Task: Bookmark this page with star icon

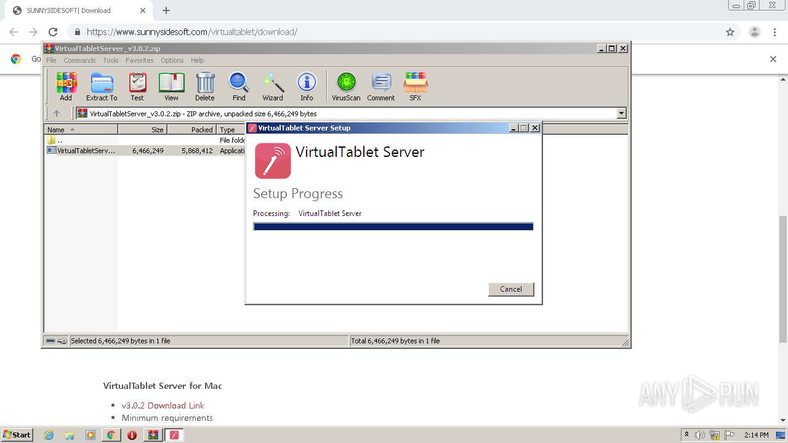Action: [x=730, y=32]
